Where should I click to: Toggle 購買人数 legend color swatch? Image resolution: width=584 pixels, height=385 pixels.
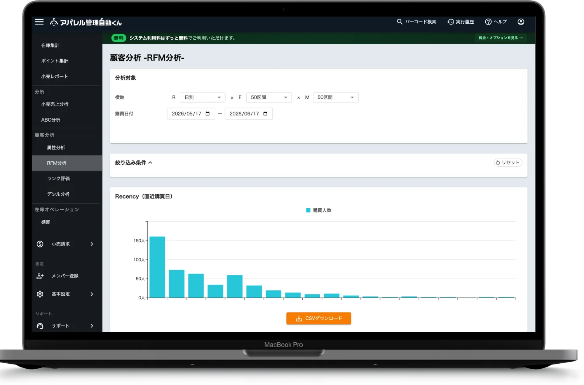[x=308, y=210]
